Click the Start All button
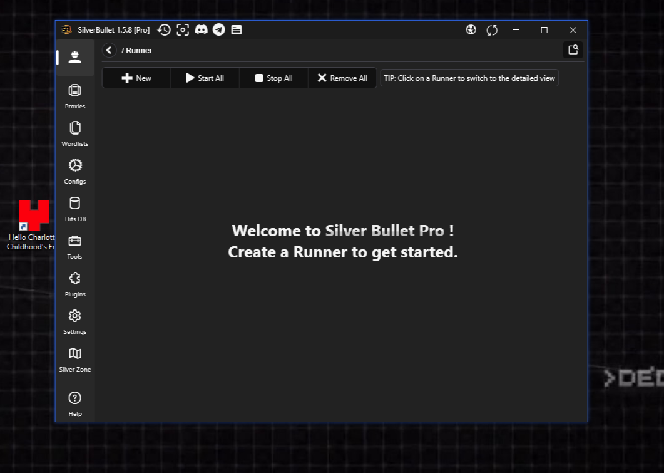The image size is (664, 473). pos(205,78)
